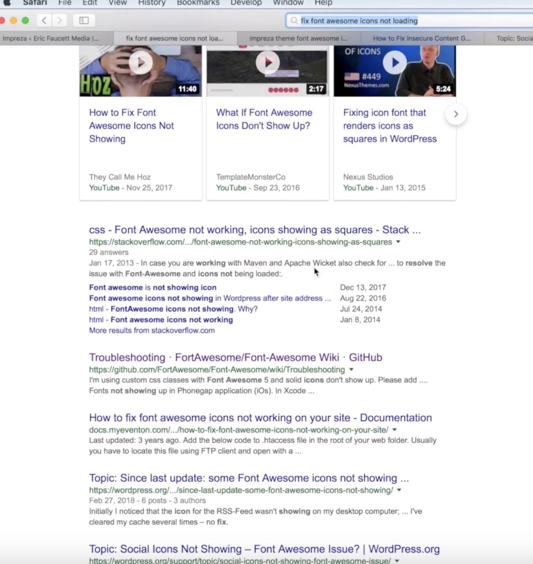This screenshot has height=564, width=533.
Task: Expand options for the GitHub Troubleshooting result URL
Action: [x=351, y=369]
